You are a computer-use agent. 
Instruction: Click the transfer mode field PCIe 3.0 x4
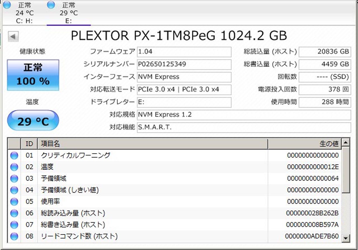click(x=184, y=90)
